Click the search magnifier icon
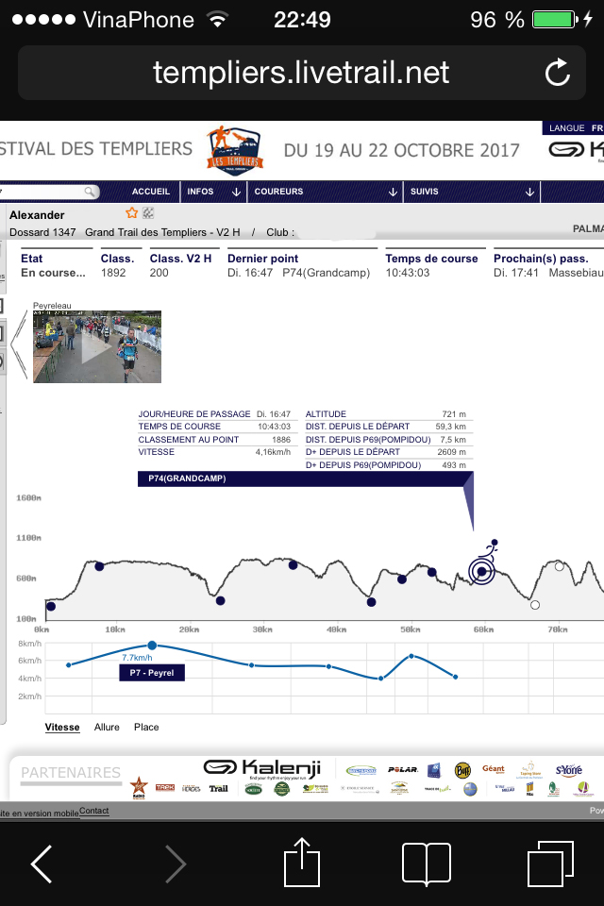Image resolution: width=604 pixels, height=906 pixels. [x=90, y=192]
